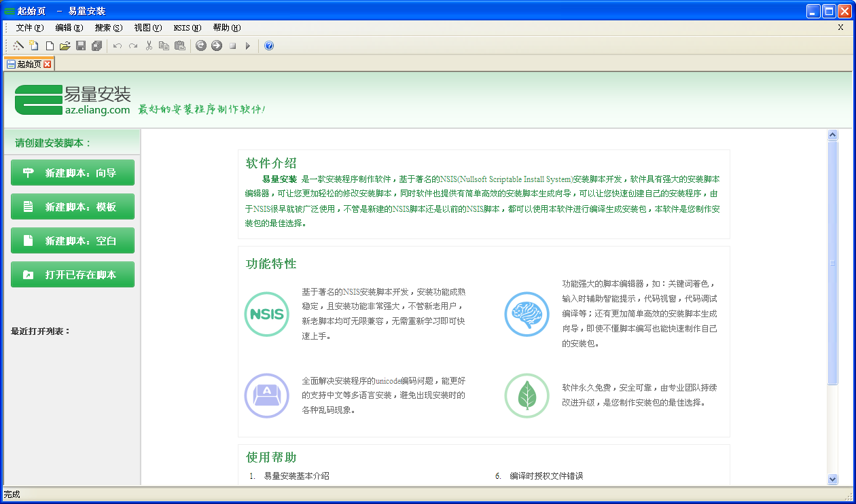This screenshot has height=504, width=856.
Task: Cut selection with the scissors icon
Action: (x=149, y=46)
